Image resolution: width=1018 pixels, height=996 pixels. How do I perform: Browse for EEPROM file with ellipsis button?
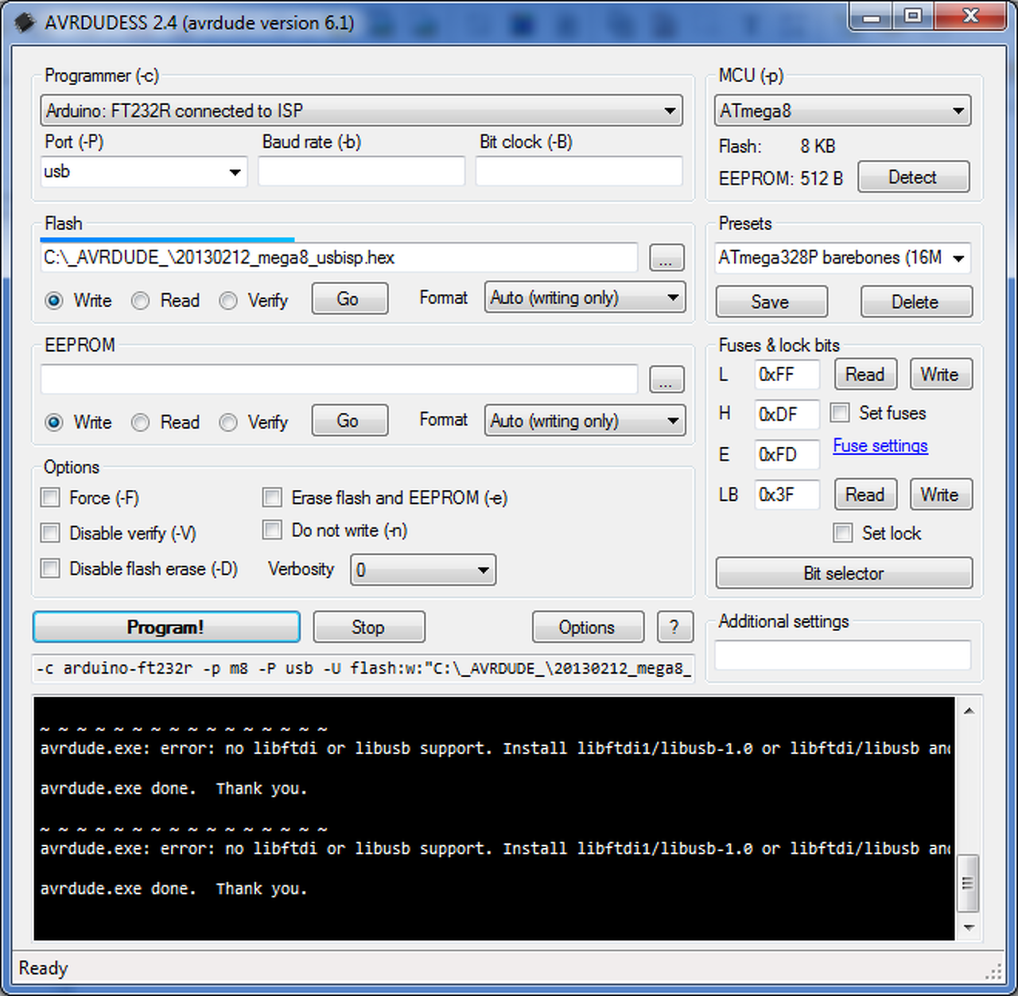[x=666, y=379]
